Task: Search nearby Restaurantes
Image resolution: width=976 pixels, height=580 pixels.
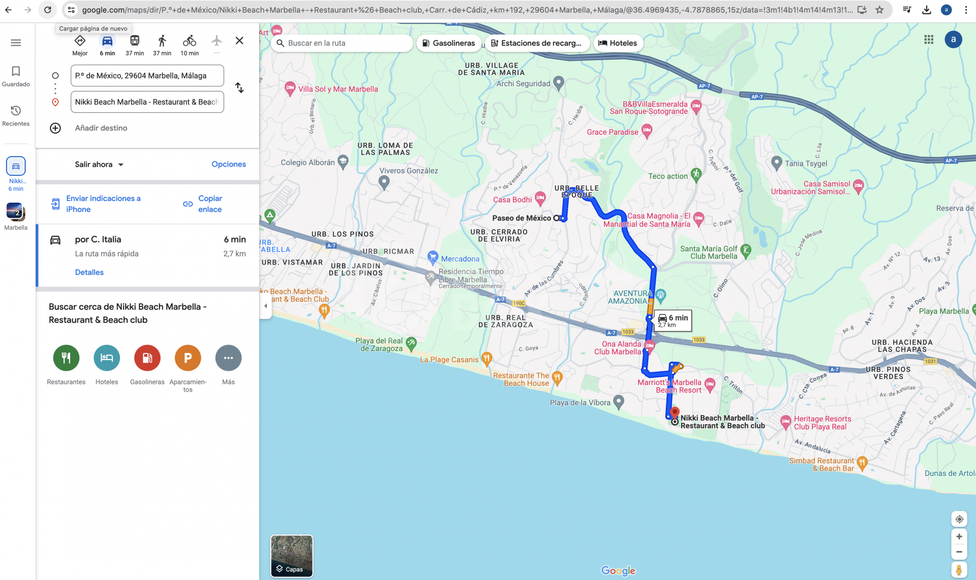Action: click(x=66, y=364)
